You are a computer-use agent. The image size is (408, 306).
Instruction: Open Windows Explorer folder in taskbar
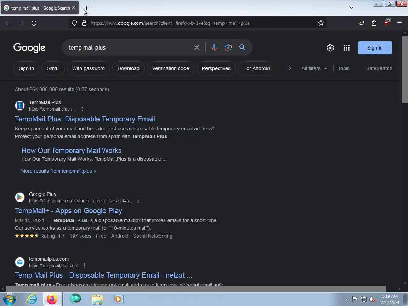coord(98,299)
